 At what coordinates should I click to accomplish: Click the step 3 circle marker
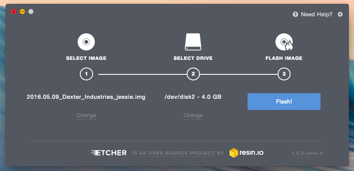(284, 74)
